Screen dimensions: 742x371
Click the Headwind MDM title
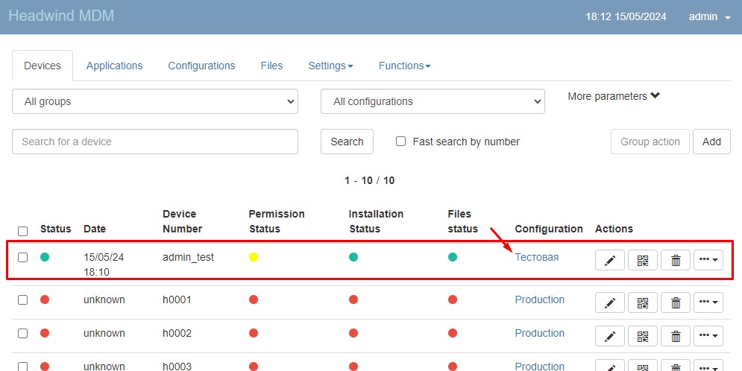click(61, 16)
